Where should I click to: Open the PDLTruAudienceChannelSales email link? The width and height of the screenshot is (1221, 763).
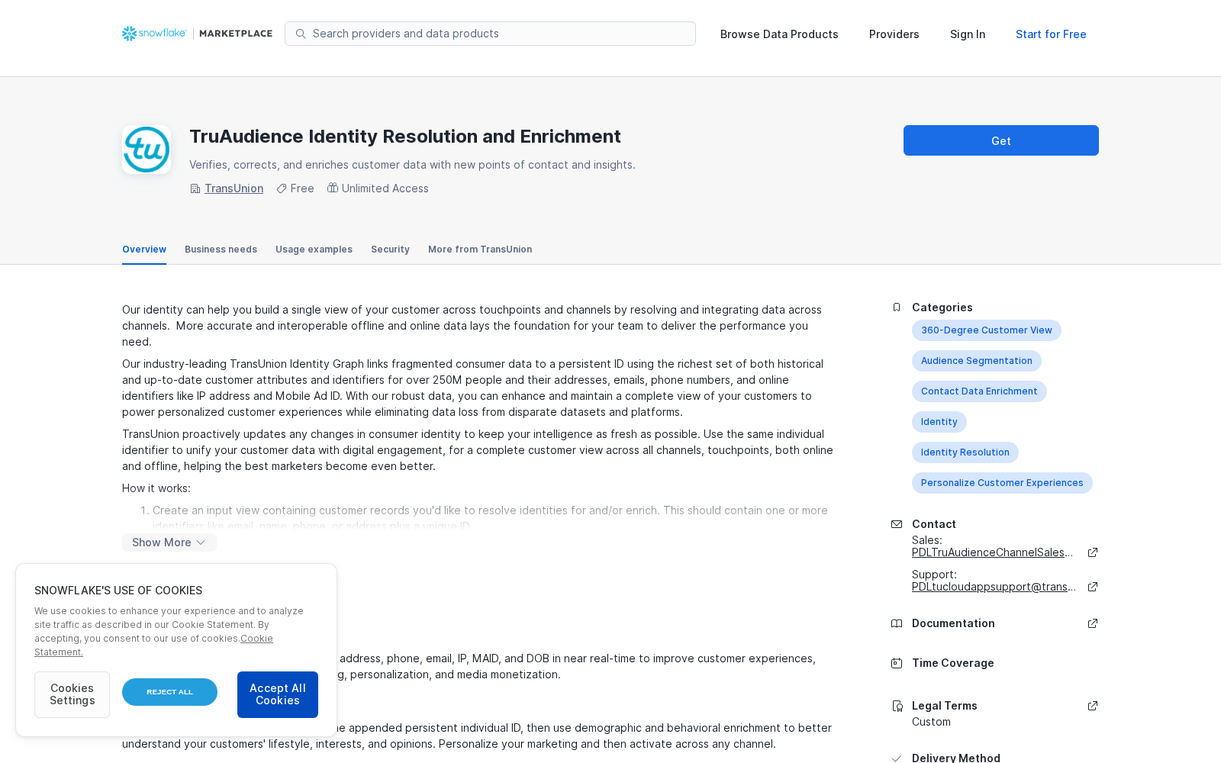(992, 552)
